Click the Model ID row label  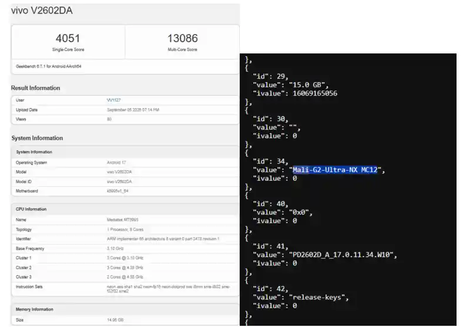click(x=24, y=181)
